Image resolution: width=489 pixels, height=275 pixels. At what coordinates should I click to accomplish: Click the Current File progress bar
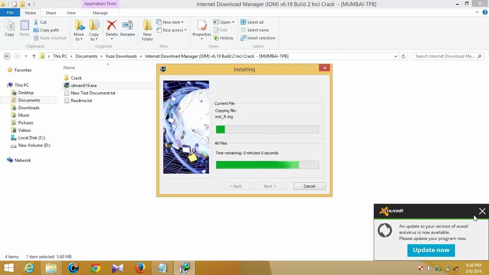(x=267, y=130)
